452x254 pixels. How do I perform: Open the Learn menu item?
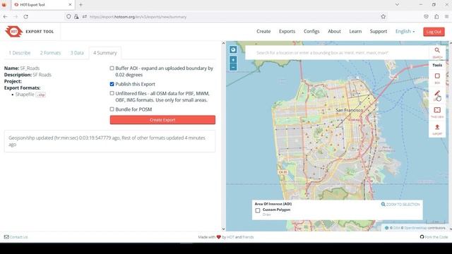tap(355, 31)
